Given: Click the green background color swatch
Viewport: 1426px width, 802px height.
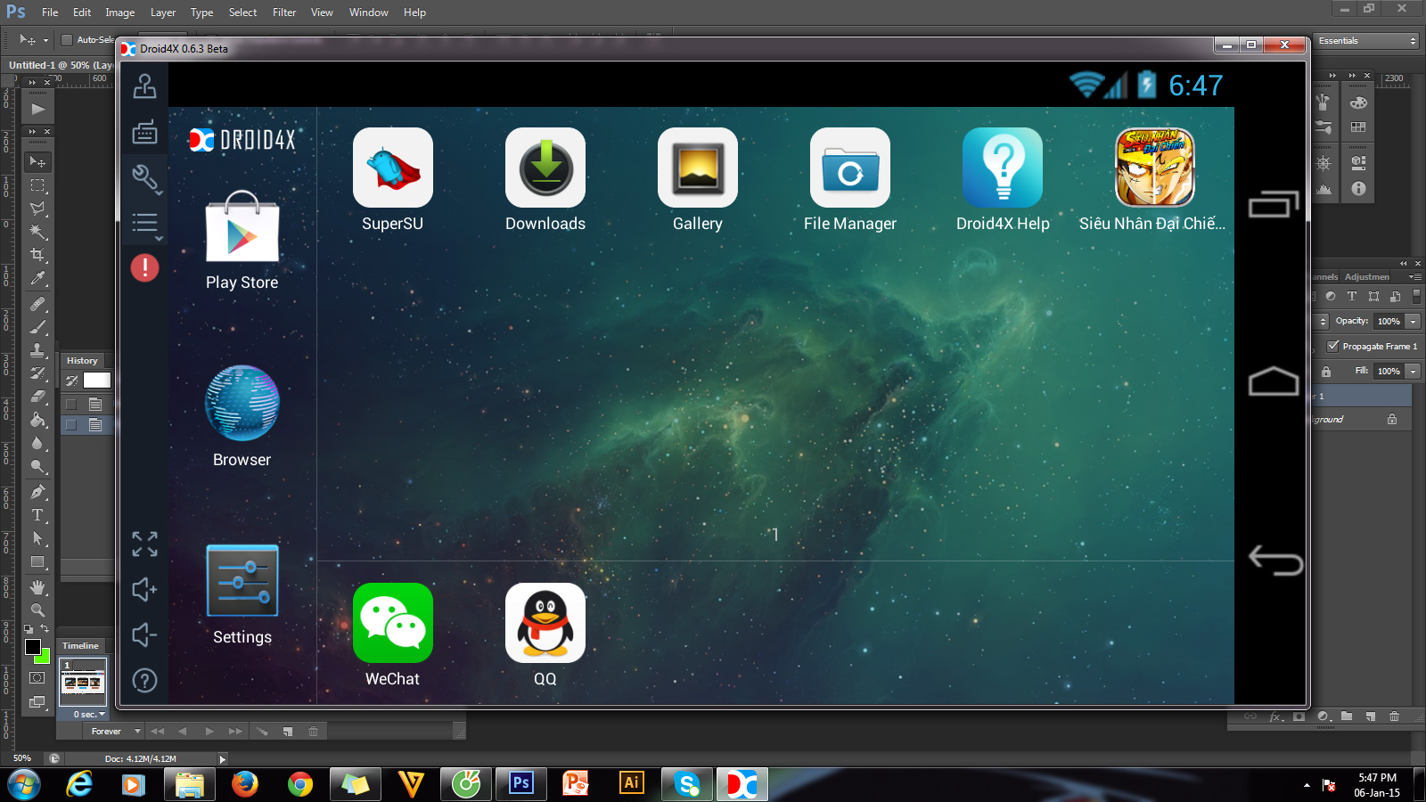Looking at the screenshot, I should tap(45, 659).
